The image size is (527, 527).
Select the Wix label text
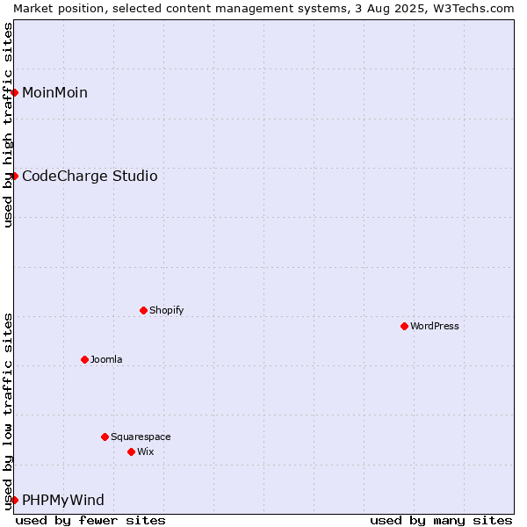point(146,451)
